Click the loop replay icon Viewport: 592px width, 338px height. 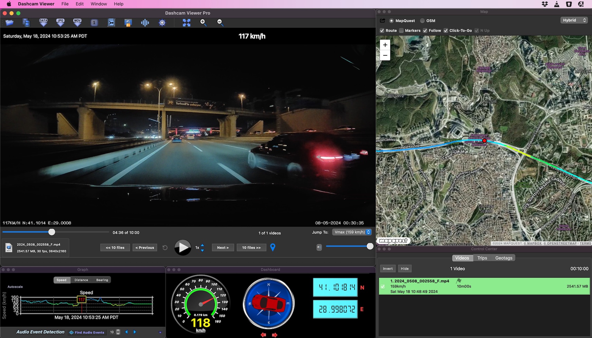click(165, 248)
